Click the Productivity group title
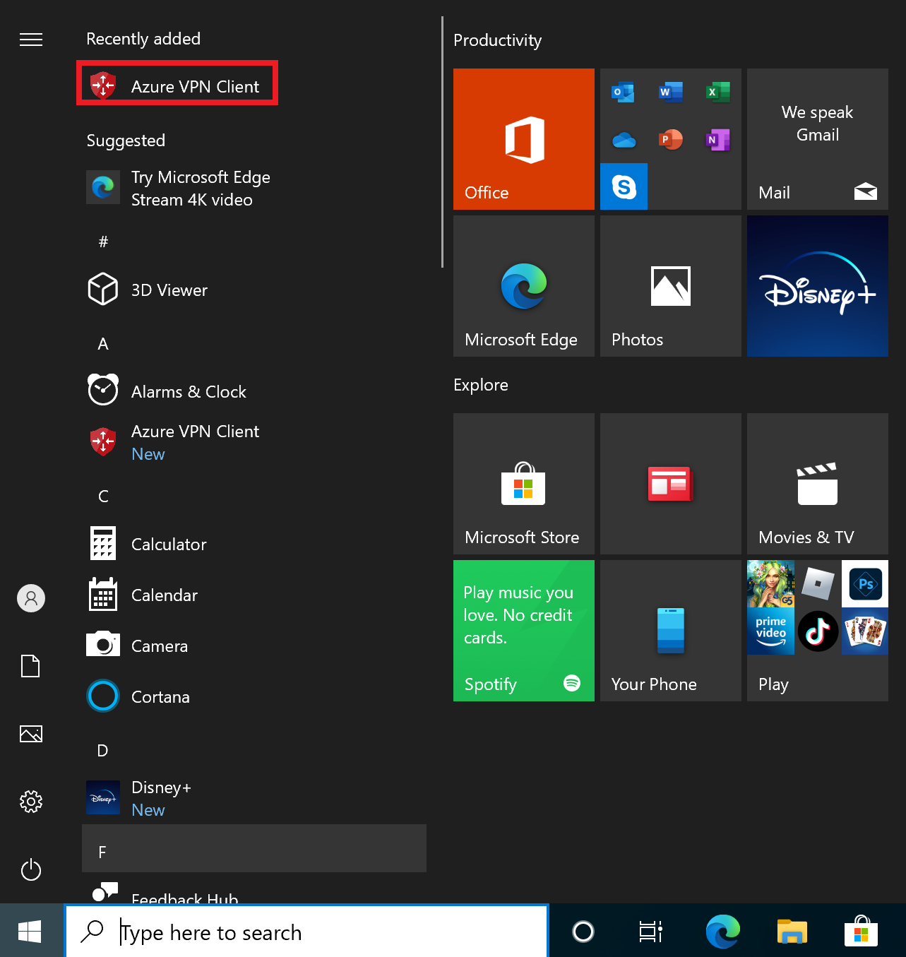This screenshot has height=957, width=906. tap(498, 40)
